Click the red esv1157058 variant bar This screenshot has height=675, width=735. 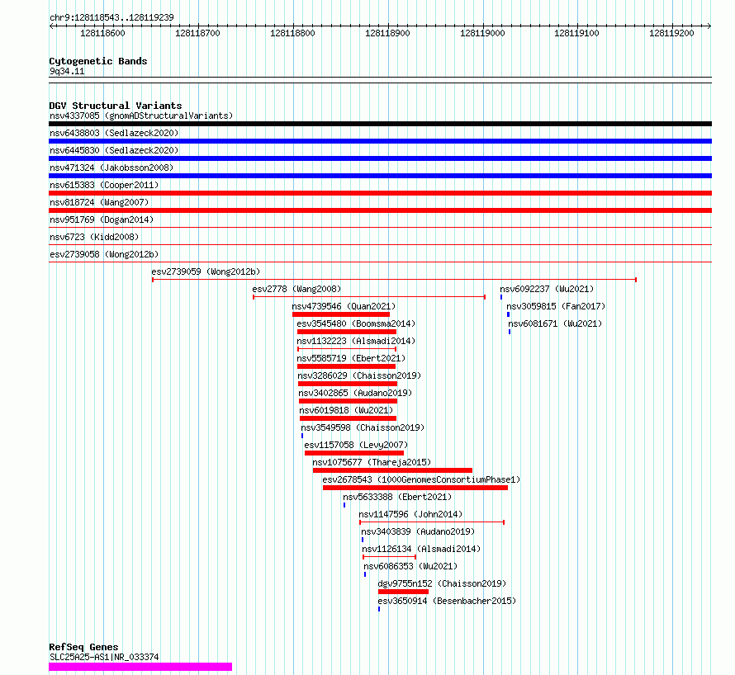[354, 453]
